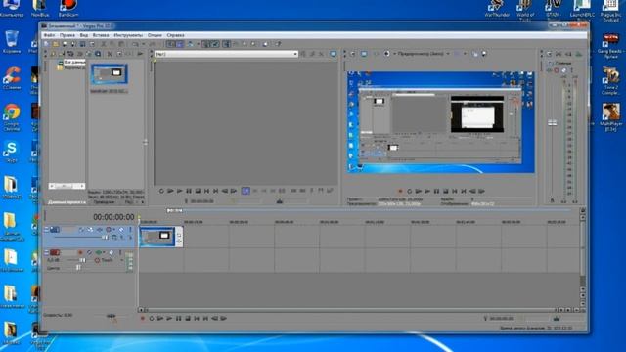
Task: Click highlighted blue button in trimmer toolbar
Action: pyautogui.click(x=246, y=192)
